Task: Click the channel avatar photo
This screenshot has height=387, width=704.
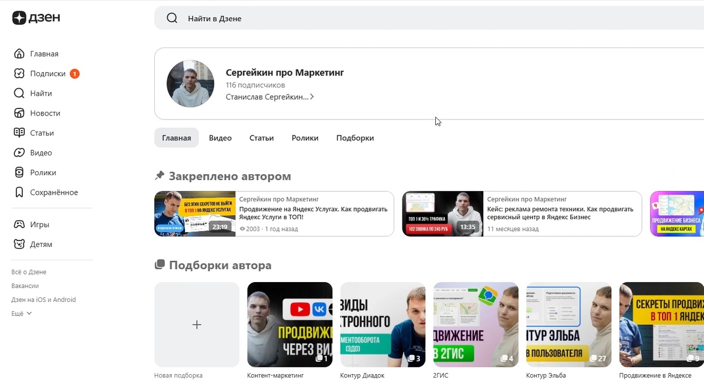Action: point(191,83)
